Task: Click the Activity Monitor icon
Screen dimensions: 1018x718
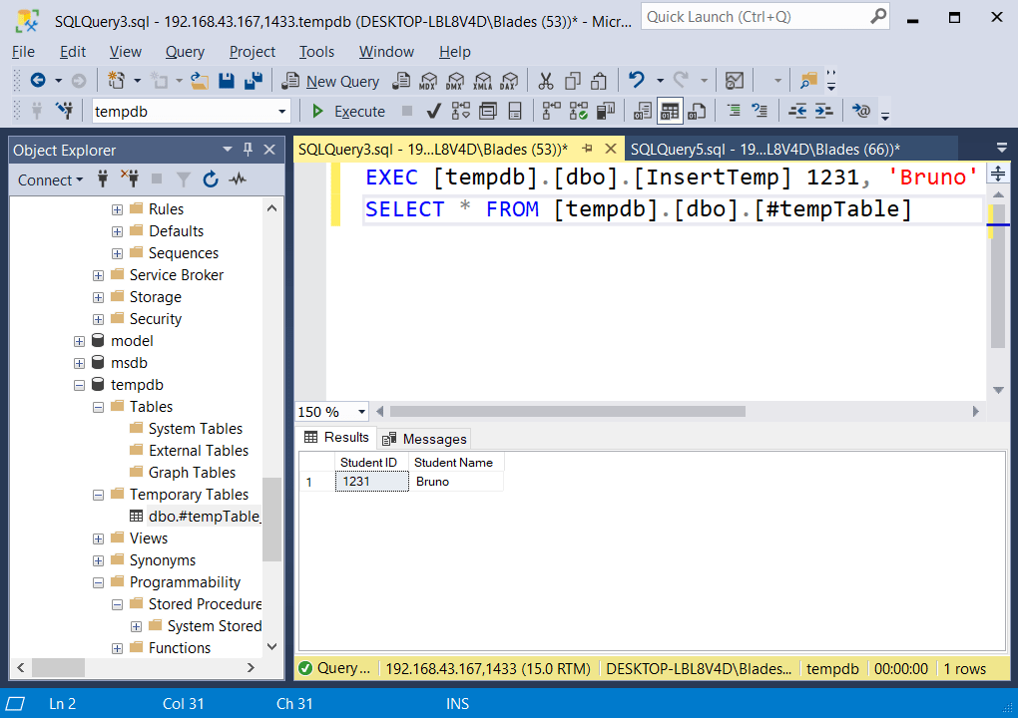Action: (x=240, y=179)
